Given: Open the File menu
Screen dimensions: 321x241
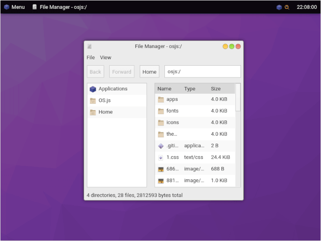Looking at the screenshot, I should [x=91, y=58].
